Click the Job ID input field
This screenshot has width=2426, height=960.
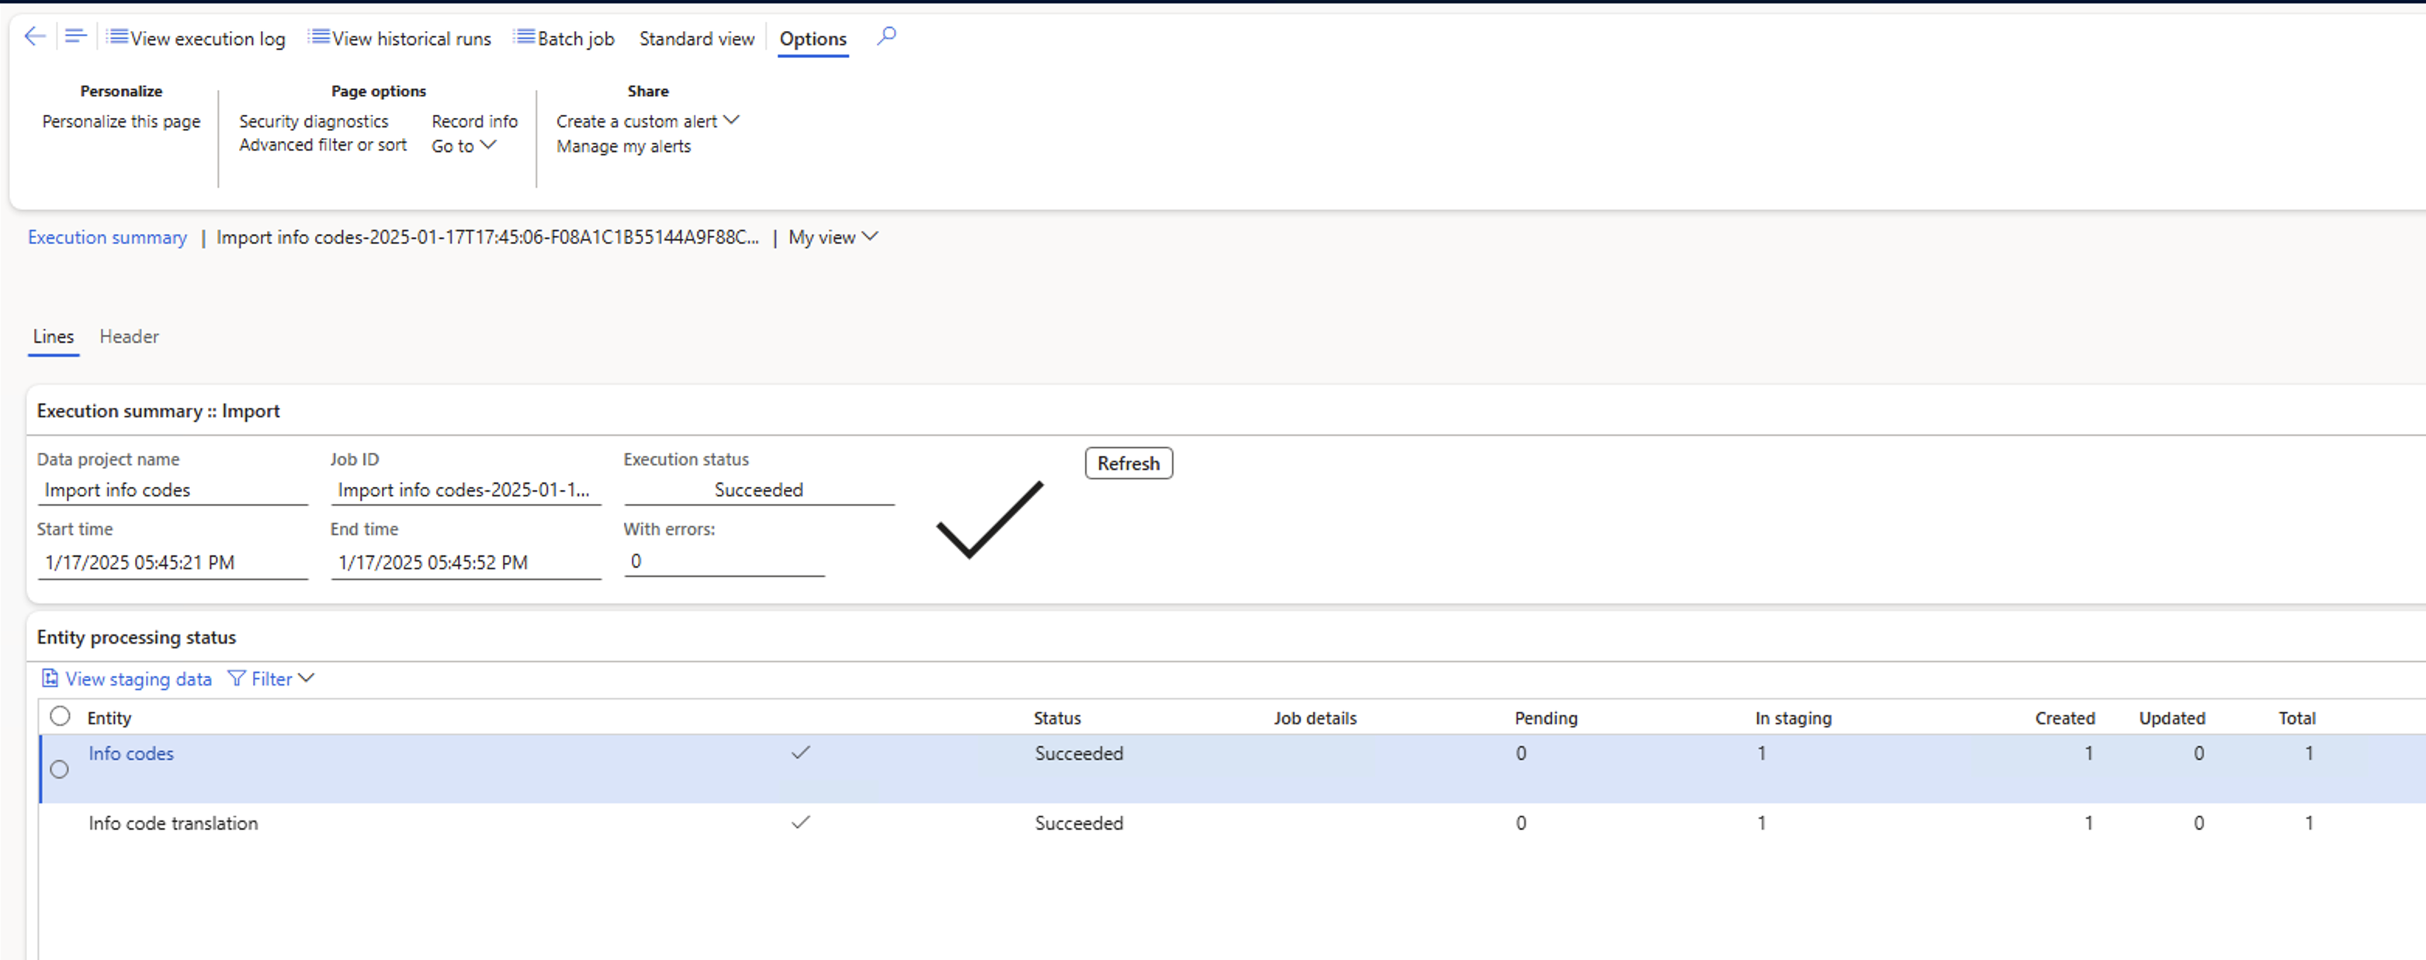pos(464,490)
